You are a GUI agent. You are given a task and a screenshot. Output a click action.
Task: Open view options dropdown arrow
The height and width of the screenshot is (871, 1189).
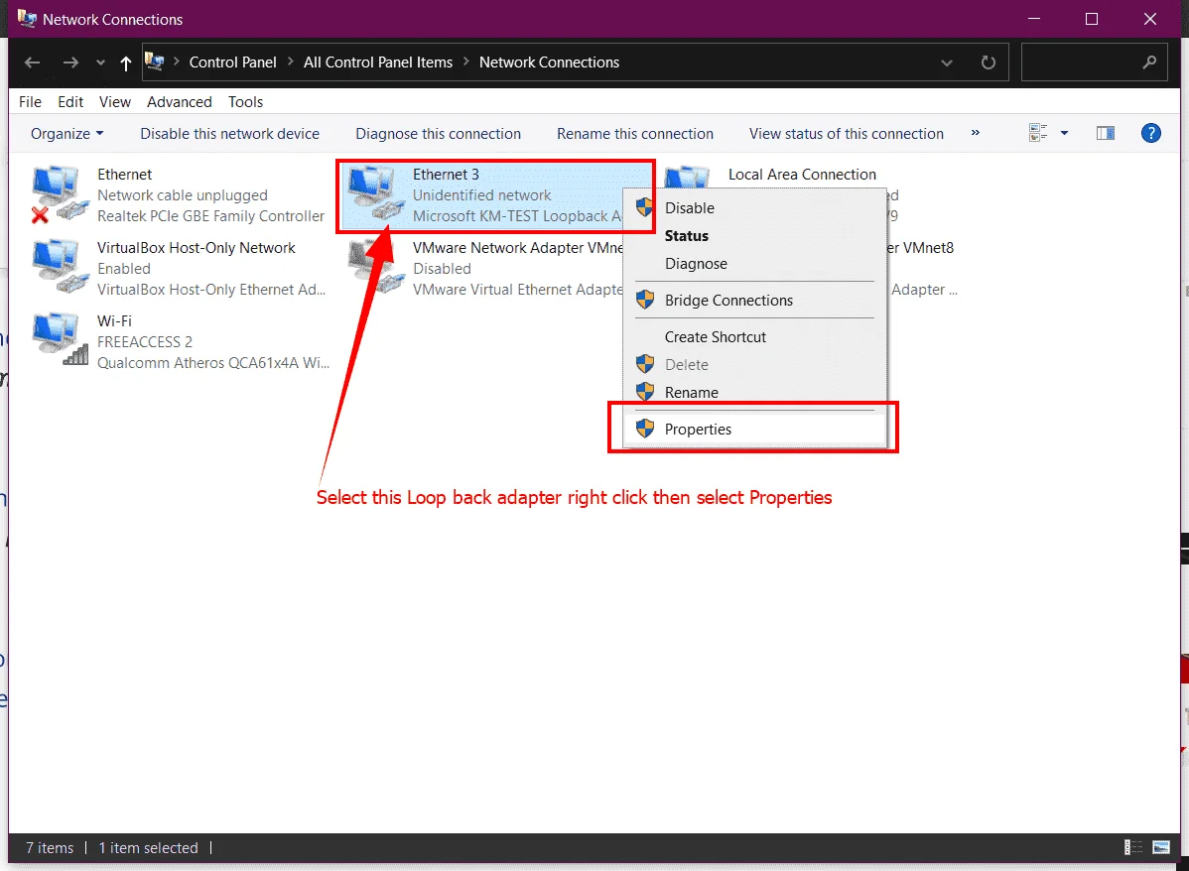1064,133
